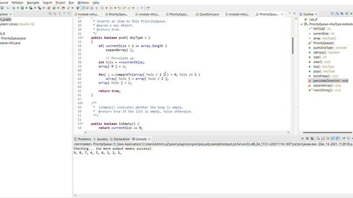The width and height of the screenshot is (353, 198).
Task: Open the External Tools dropdown arrow
Action: [x=44, y=8]
